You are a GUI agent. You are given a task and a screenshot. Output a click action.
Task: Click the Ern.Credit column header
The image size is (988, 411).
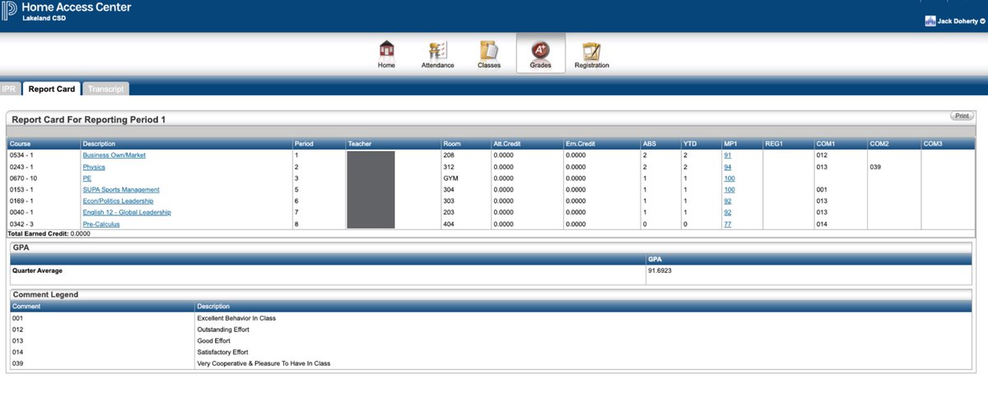[601, 143]
